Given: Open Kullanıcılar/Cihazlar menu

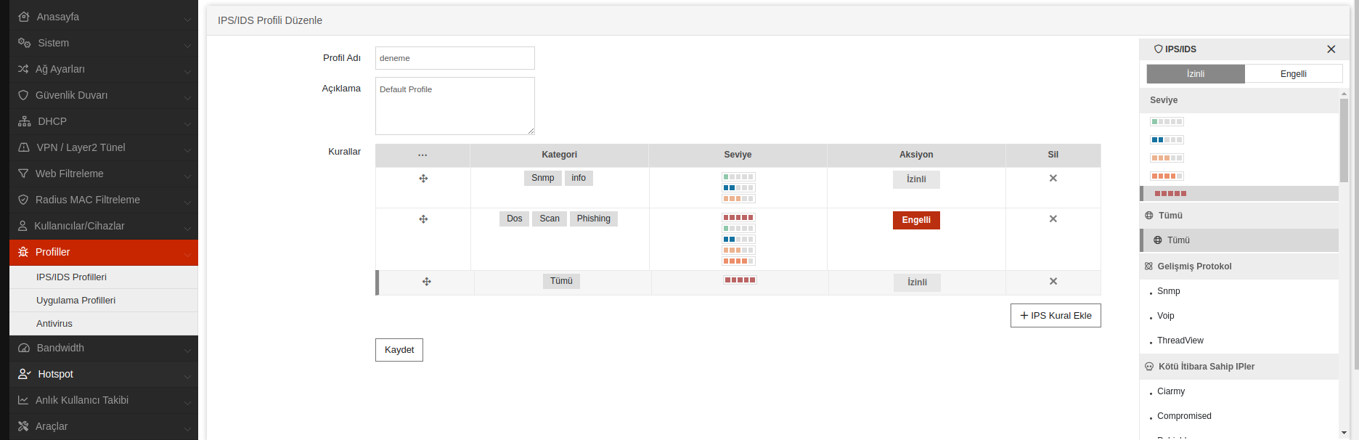Looking at the screenshot, I should 104,226.
